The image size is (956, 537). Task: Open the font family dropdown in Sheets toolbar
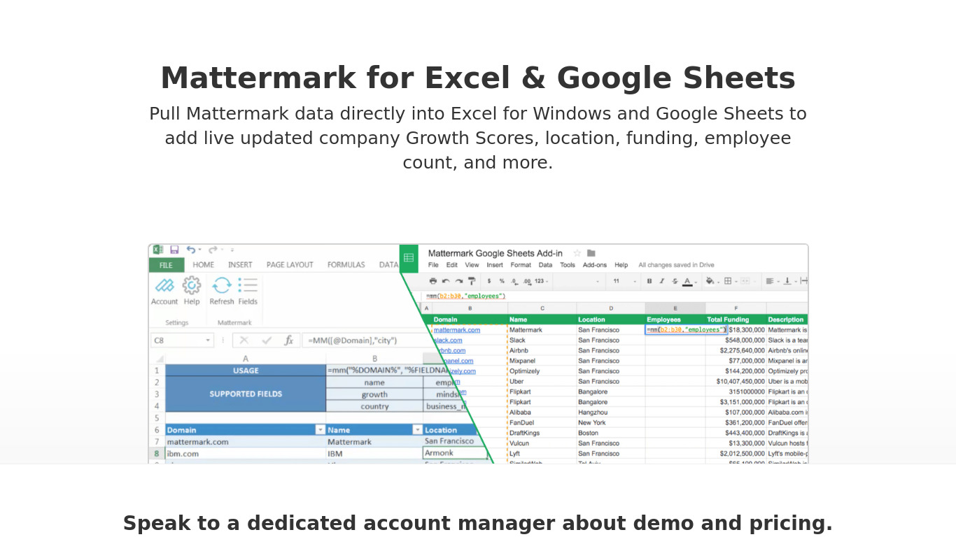tap(577, 281)
